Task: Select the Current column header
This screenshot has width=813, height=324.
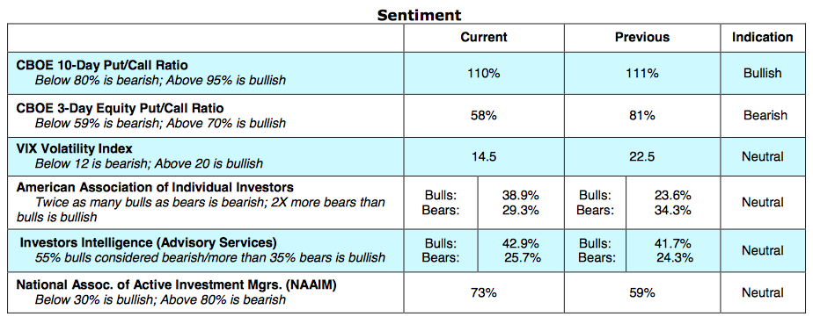Action: [x=484, y=37]
